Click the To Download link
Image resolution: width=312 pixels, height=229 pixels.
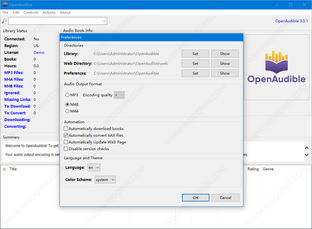(17, 106)
